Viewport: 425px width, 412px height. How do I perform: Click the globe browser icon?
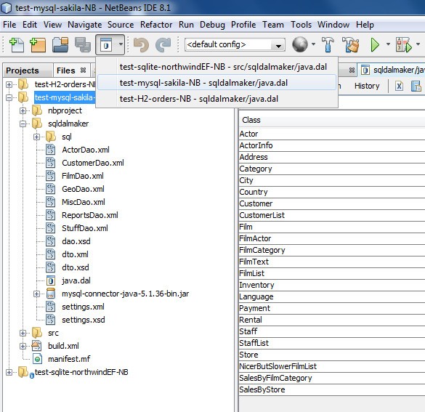300,44
